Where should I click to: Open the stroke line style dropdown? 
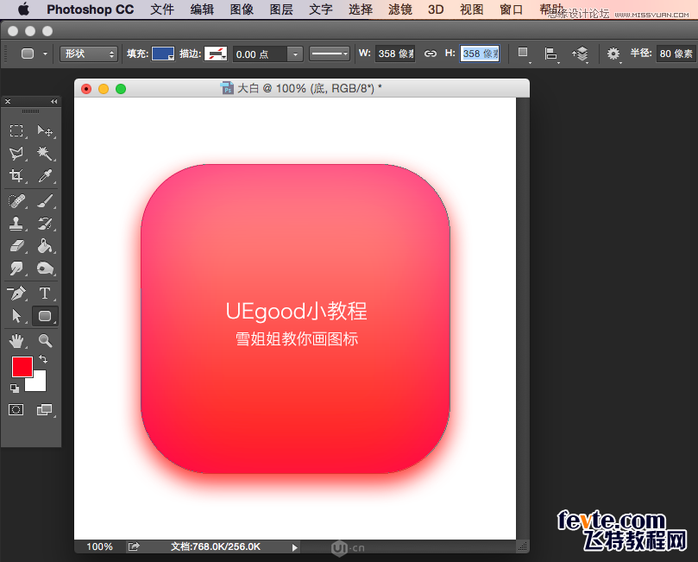click(330, 54)
